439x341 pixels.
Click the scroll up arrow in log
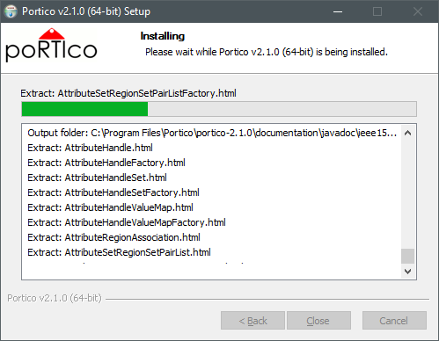[407, 133]
